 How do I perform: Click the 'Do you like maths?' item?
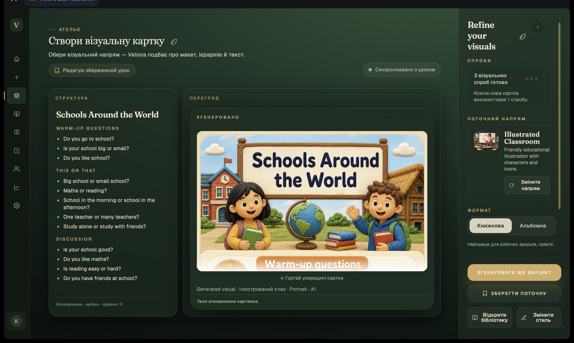pyautogui.click(x=86, y=259)
